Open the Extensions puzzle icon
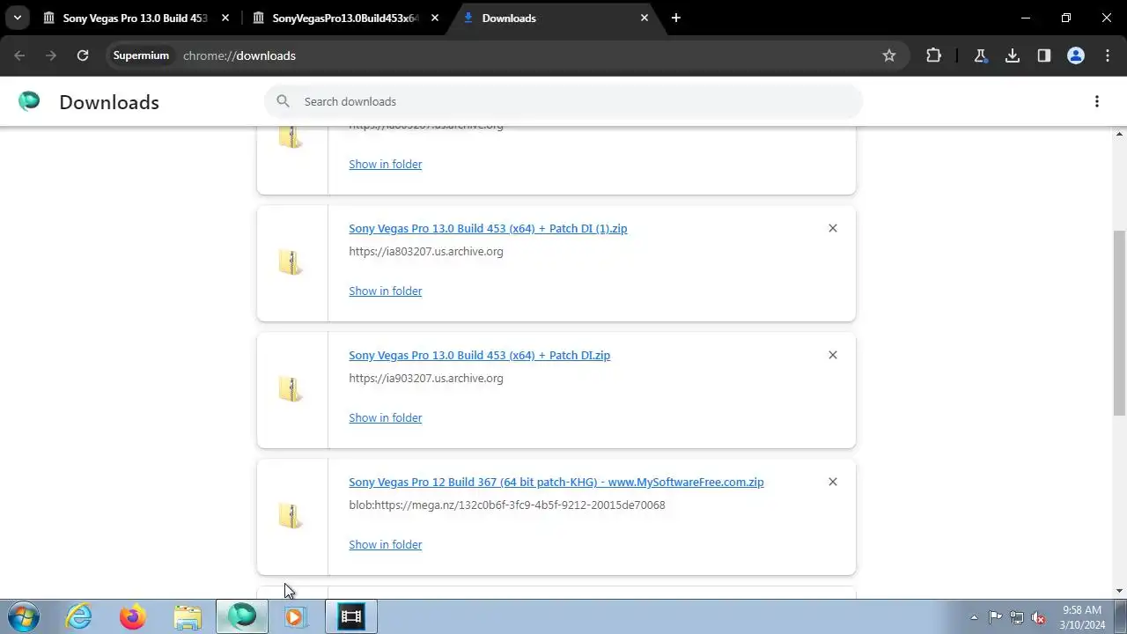1127x634 pixels. pyautogui.click(x=934, y=55)
